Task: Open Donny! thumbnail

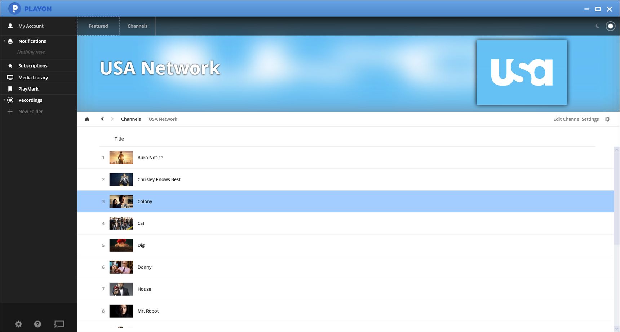Action: tap(121, 267)
